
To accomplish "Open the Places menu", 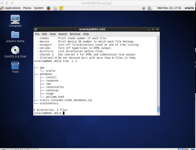I will click(27, 8).
